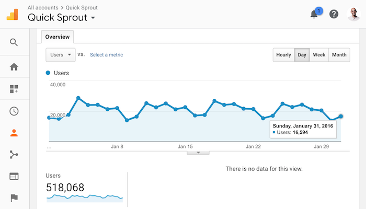Open Behavior reports window icon
This screenshot has height=209, width=366.
[14, 177]
